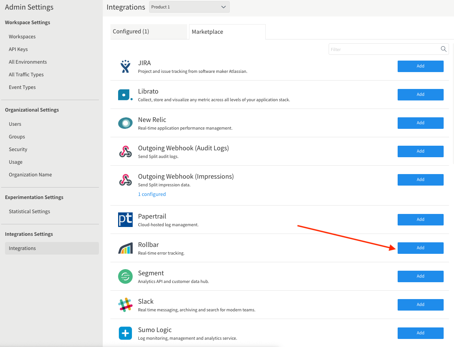Viewport: 454px width, 347px height.
Task: Switch to the Configured (1) tab
Action: pos(148,31)
